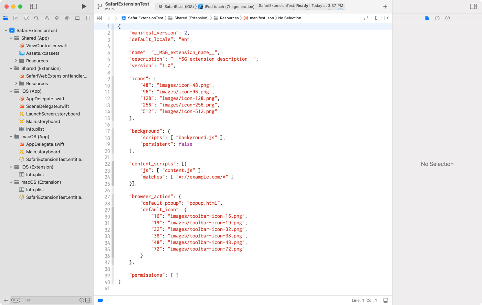Collapse the Shared (Extension) group
This screenshot has width=482, height=305.
click(x=11, y=68)
